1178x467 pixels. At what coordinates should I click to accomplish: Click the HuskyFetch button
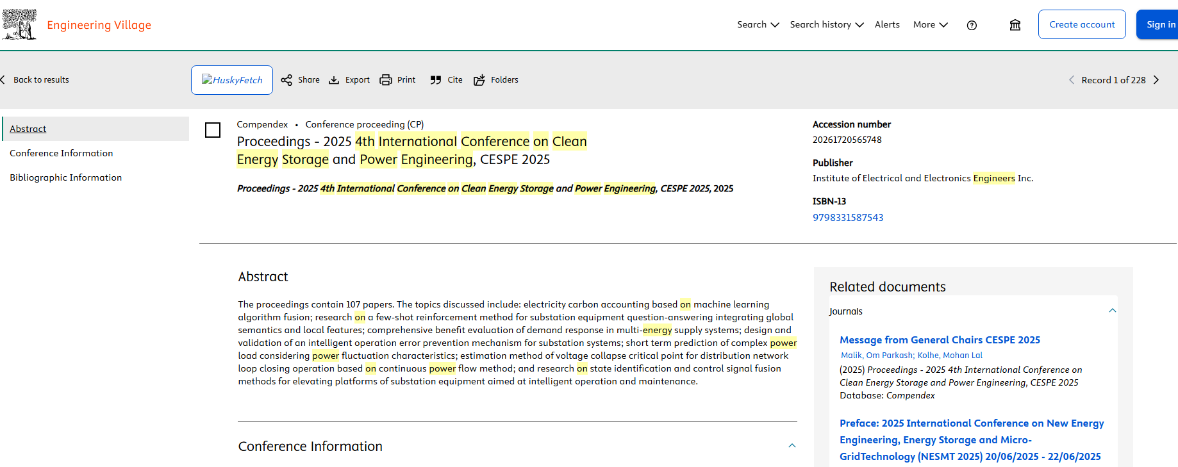[x=232, y=80]
